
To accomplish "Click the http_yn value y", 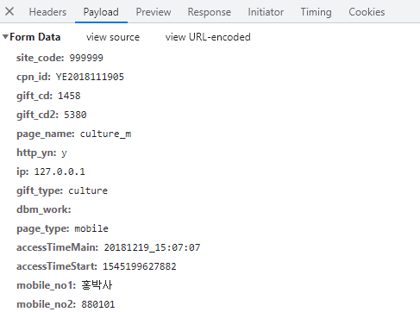I will tap(64, 153).
